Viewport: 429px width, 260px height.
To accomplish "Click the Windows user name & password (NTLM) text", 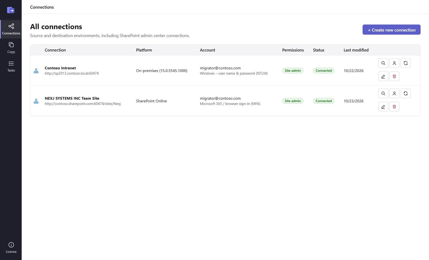I will (x=234, y=73).
